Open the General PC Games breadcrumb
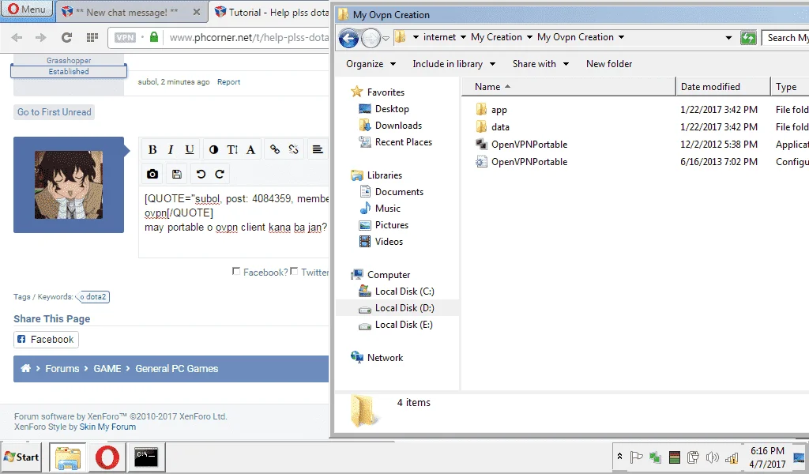 176,368
